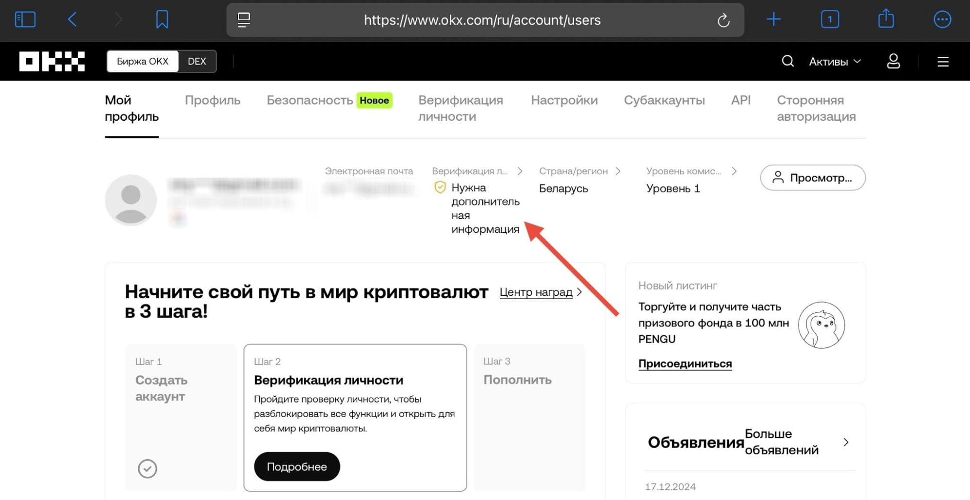The height and width of the screenshot is (500, 970).
Task: Switch to the Безопасность tab
Action: 310,100
